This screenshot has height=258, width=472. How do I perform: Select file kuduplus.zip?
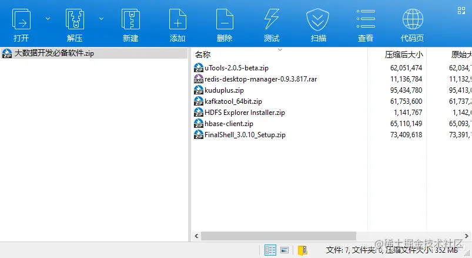(224, 90)
